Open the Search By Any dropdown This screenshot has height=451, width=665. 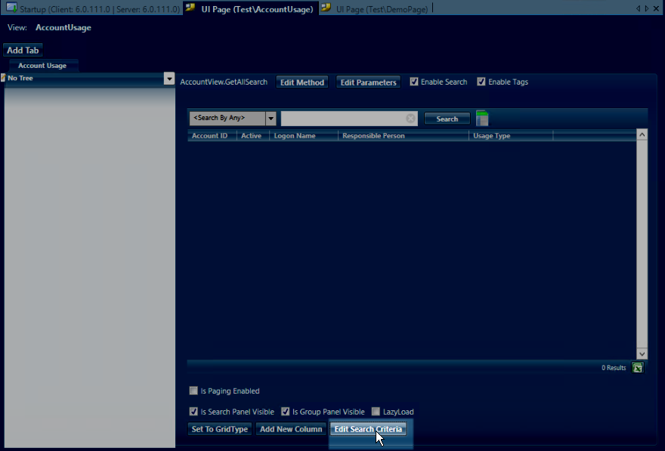[270, 118]
